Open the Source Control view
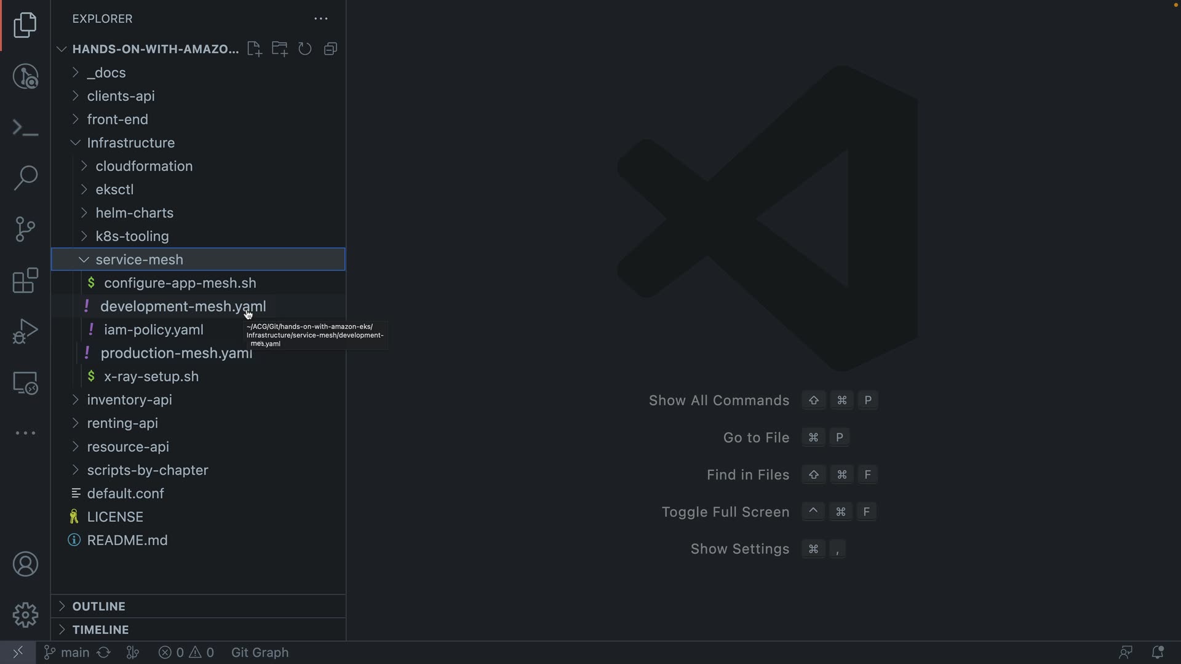Viewport: 1181px width, 664px height. 25,229
